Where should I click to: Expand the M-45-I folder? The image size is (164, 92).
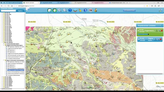pos(2,87)
